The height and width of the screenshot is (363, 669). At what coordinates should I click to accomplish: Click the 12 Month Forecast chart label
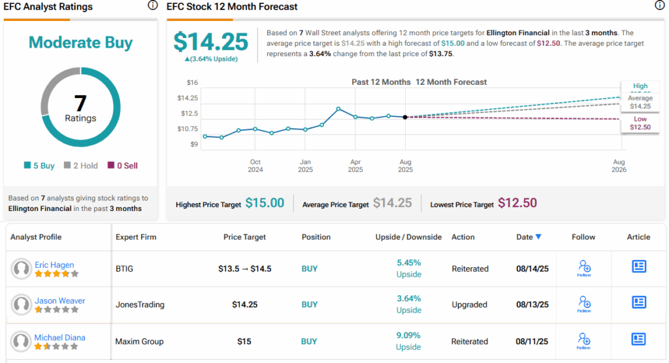[451, 82]
